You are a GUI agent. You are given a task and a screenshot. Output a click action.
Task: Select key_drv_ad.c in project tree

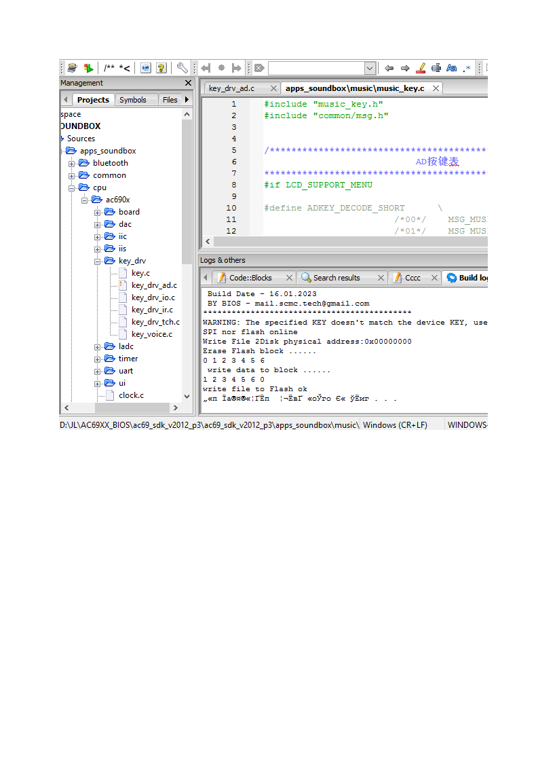(155, 285)
